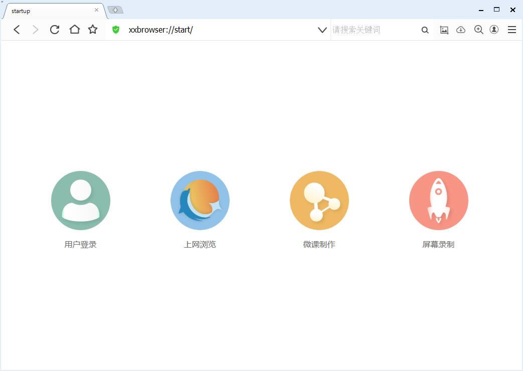Viewport: 523px width, 371px height.
Task: Reload the page with refresh icon
Action: point(55,30)
